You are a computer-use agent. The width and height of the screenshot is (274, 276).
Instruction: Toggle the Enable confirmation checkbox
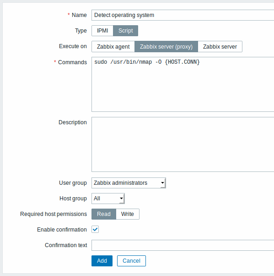(95, 229)
